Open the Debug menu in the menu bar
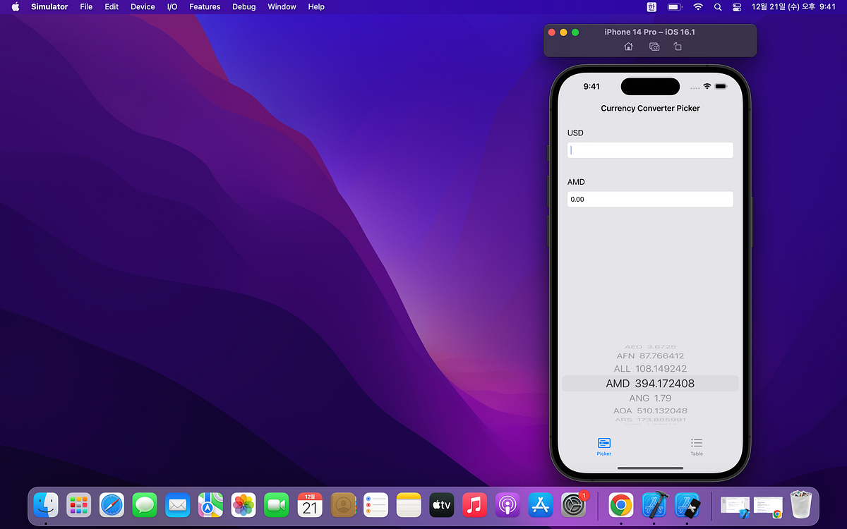 [x=244, y=7]
